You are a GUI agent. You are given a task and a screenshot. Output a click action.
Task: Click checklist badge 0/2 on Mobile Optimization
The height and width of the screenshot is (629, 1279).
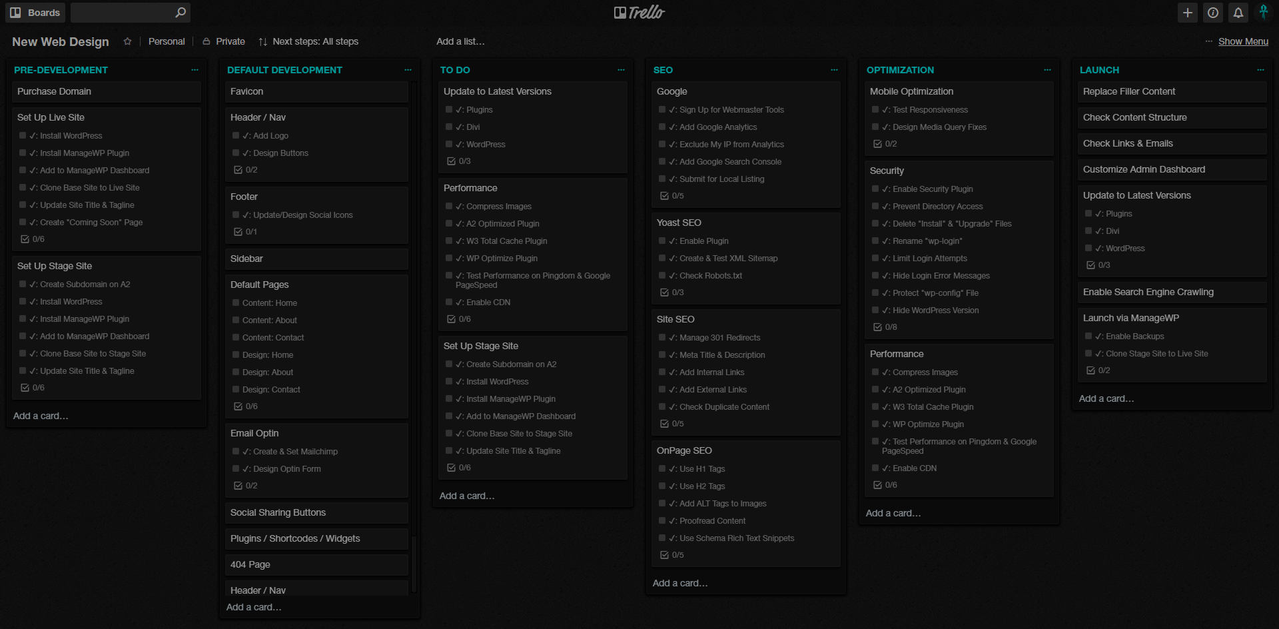pyautogui.click(x=885, y=144)
